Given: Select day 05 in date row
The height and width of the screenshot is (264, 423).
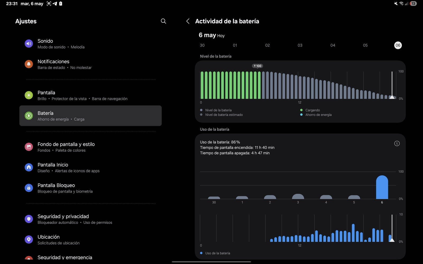Looking at the screenshot, I should [x=365, y=45].
